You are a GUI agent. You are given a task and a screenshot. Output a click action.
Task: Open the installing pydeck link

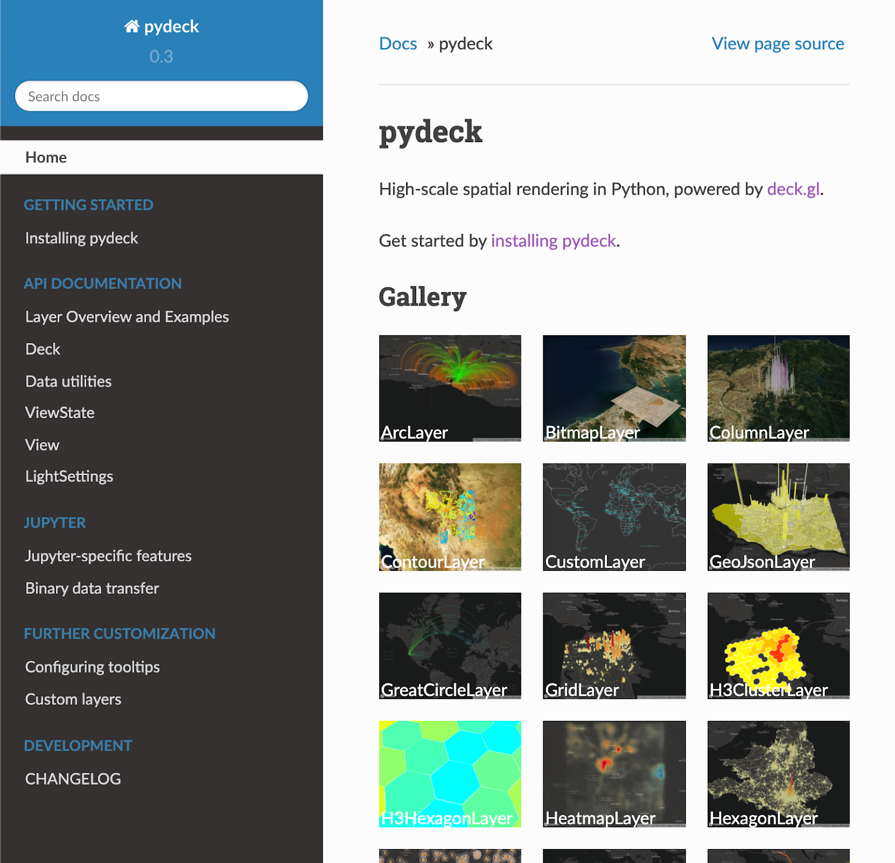point(552,241)
